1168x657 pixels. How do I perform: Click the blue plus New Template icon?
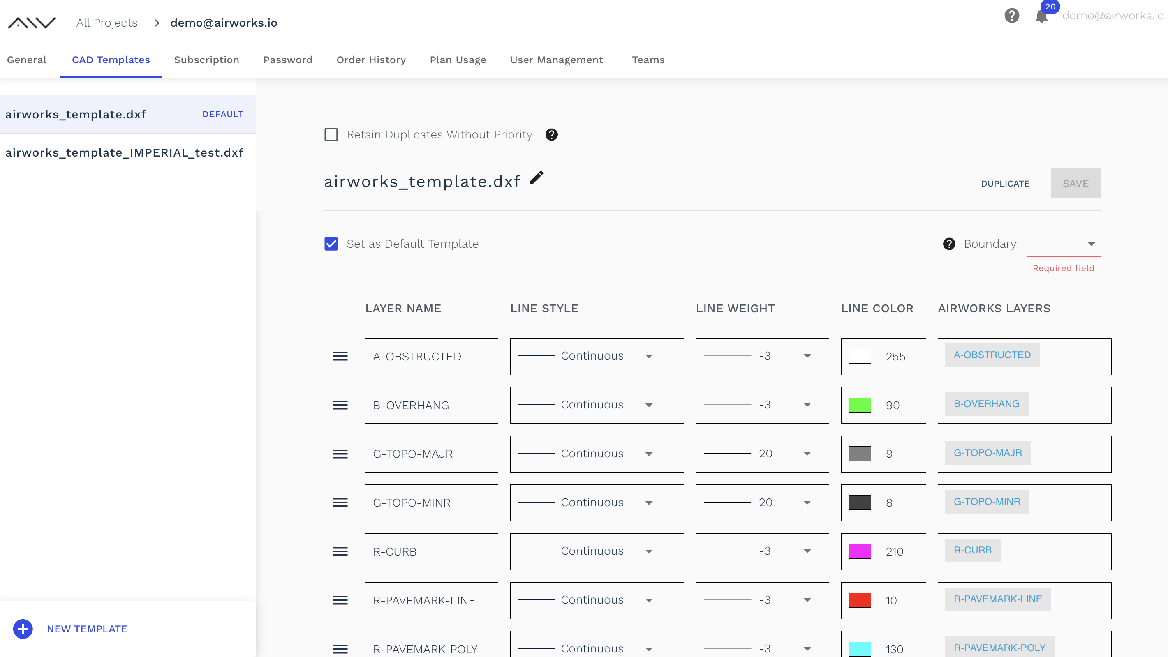click(23, 629)
